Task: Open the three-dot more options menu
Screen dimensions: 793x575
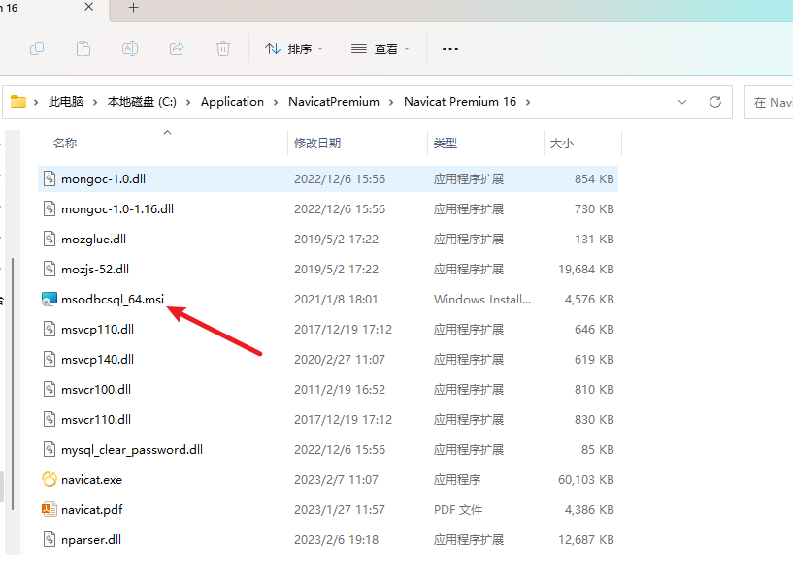Action: click(450, 49)
